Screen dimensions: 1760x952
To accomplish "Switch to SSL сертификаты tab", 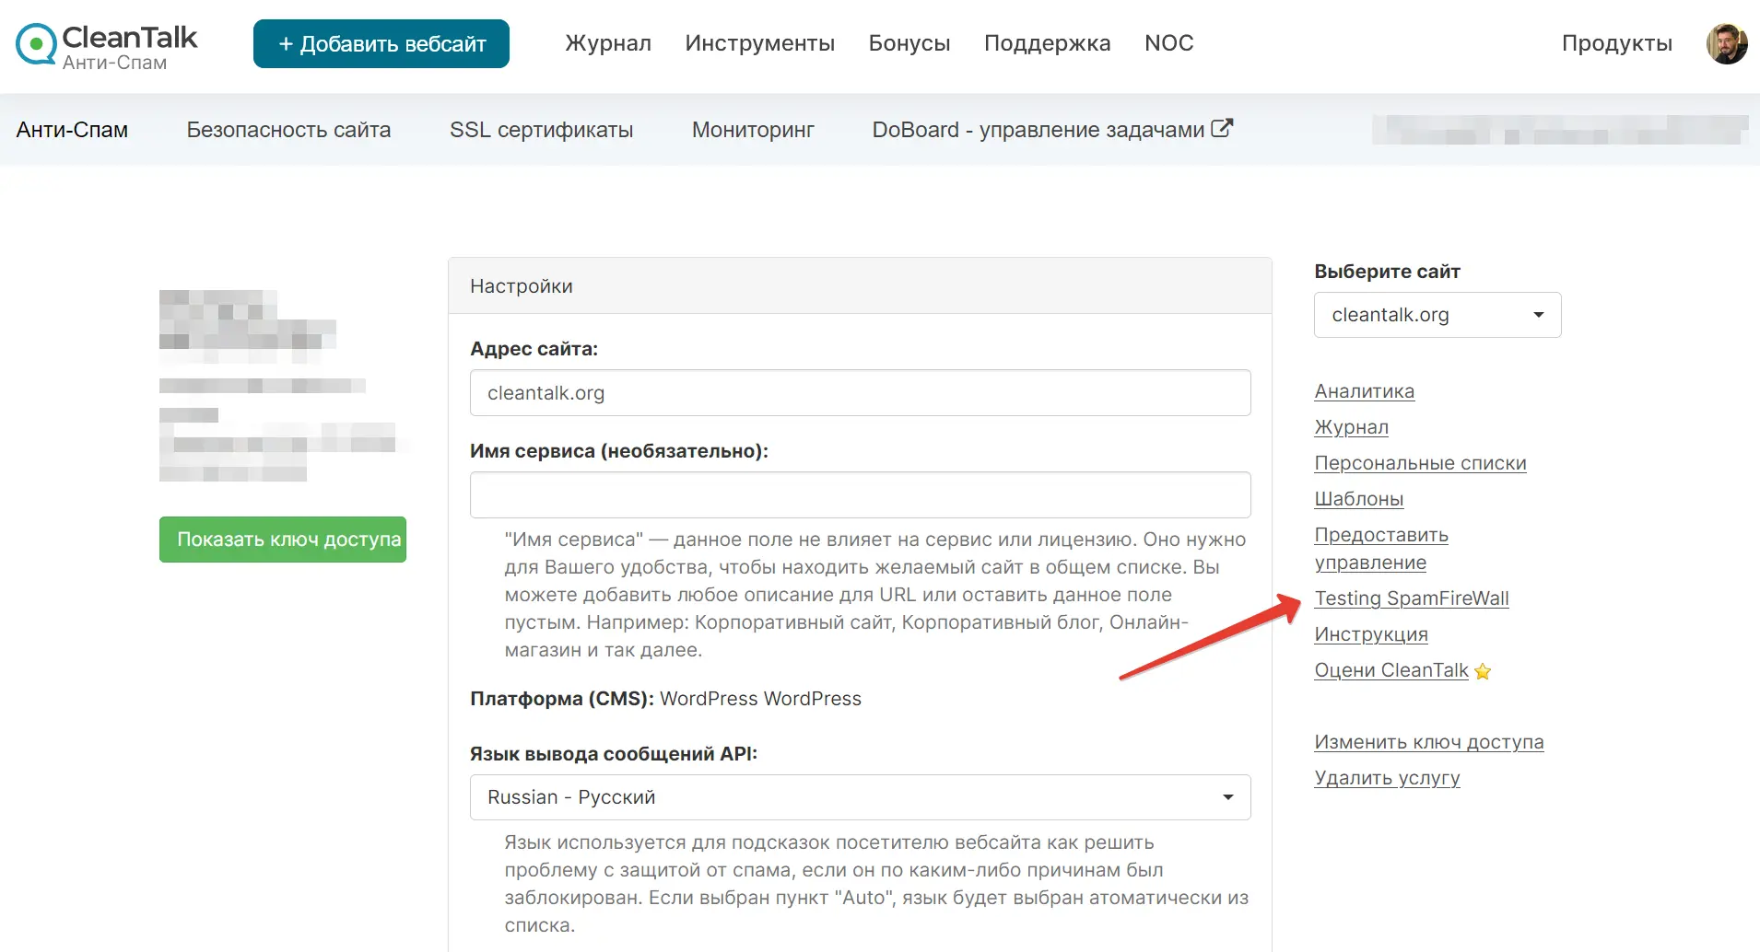I will 541,130.
